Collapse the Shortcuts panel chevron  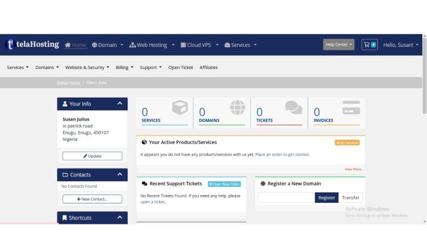120,218
